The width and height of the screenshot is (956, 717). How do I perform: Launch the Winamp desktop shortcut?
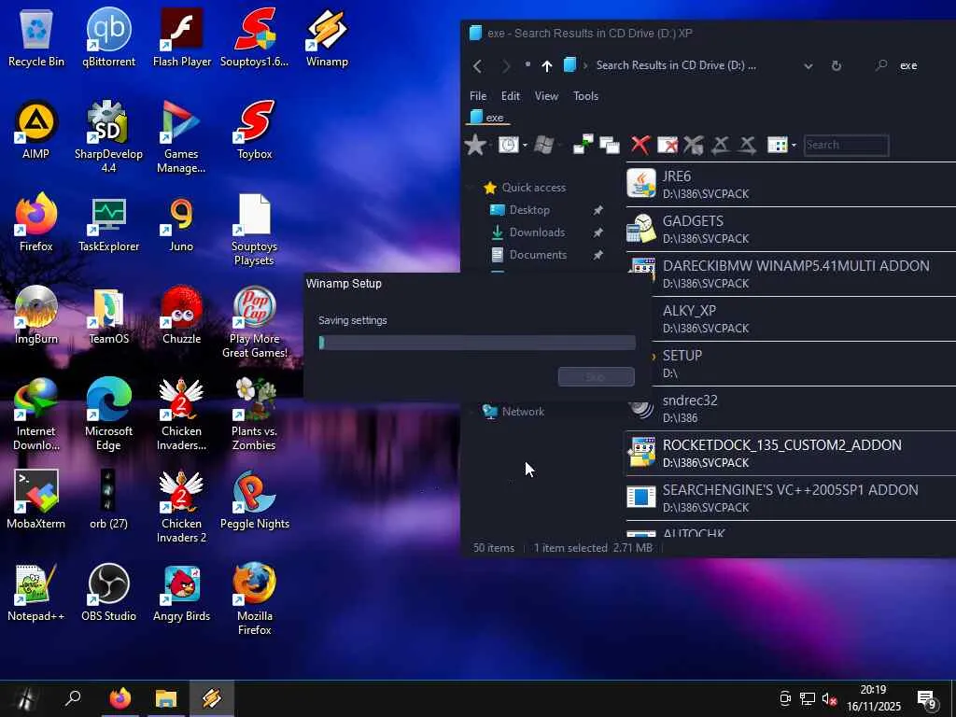pos(327,36)
